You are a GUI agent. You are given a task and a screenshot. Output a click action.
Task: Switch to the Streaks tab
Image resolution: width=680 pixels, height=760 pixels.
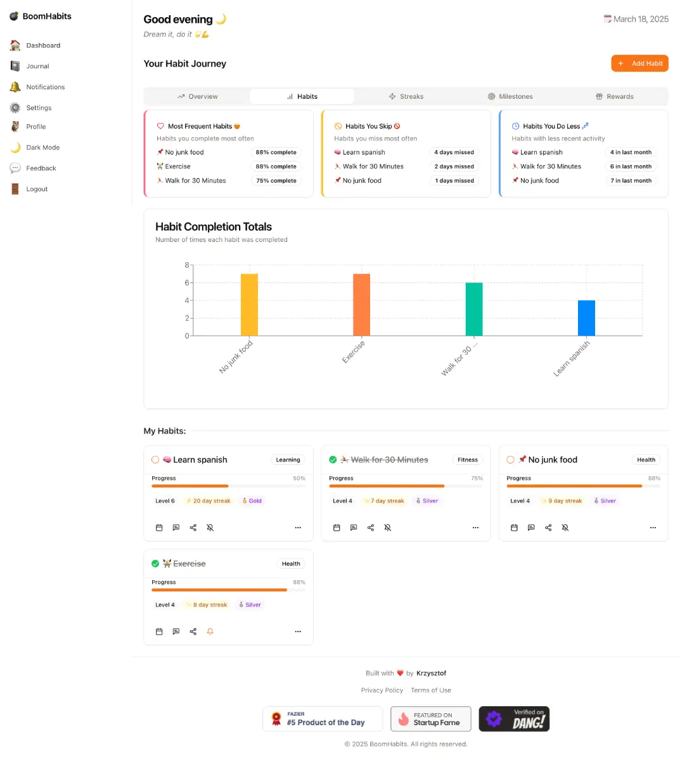pyautogui.click(x=406, y=96)
